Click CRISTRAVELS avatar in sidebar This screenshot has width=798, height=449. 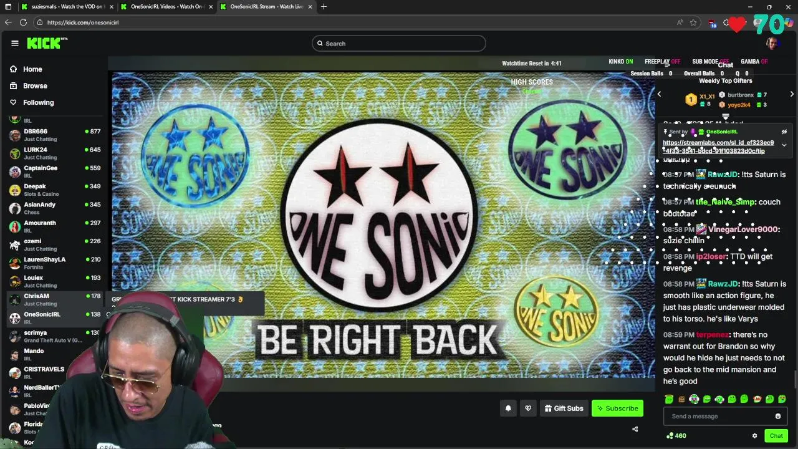[15, 373]
